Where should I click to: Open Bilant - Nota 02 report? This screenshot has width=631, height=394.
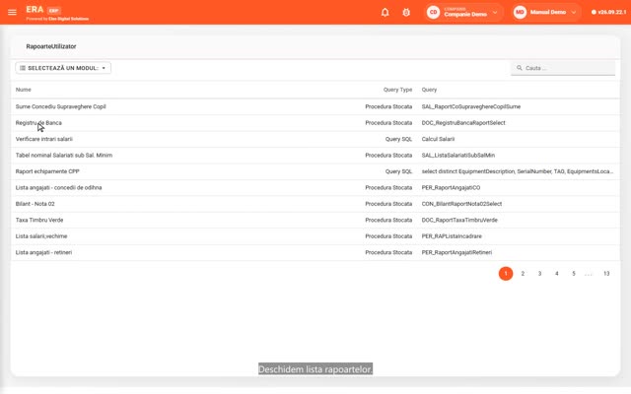[x=35, y=204]
